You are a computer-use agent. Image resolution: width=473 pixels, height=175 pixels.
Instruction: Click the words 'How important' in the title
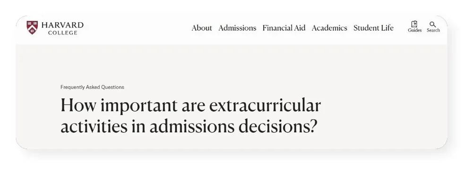pos(119,105)
